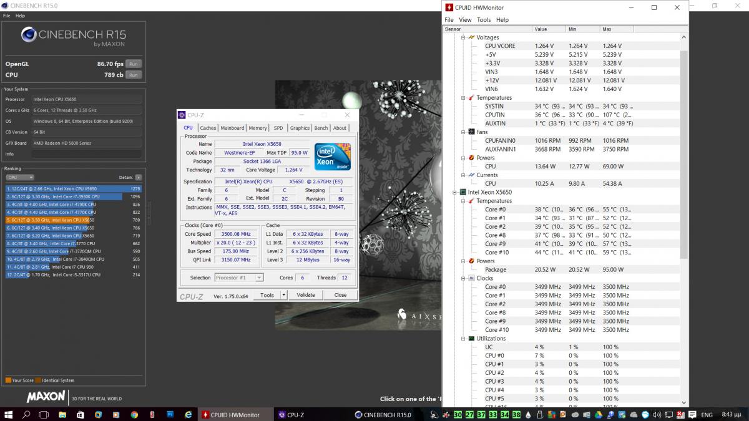Open the Windows Start menu

[x=9, y=414]
